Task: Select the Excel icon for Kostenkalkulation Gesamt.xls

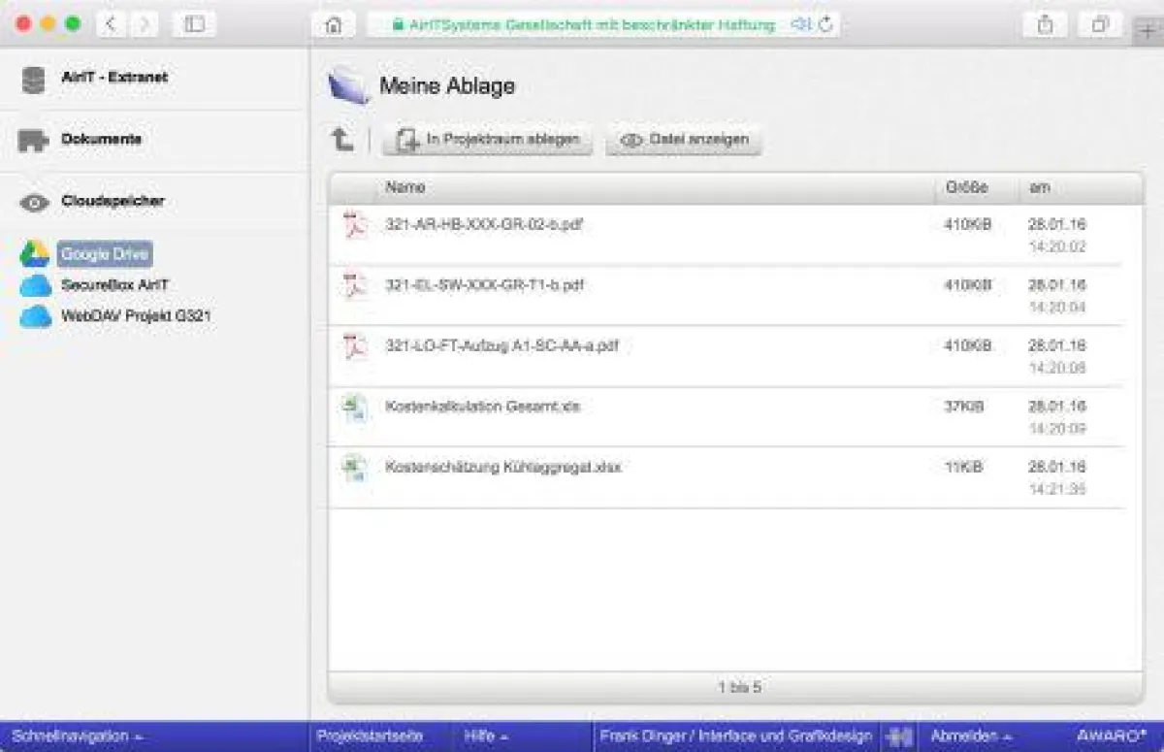Action: [356, 407]
